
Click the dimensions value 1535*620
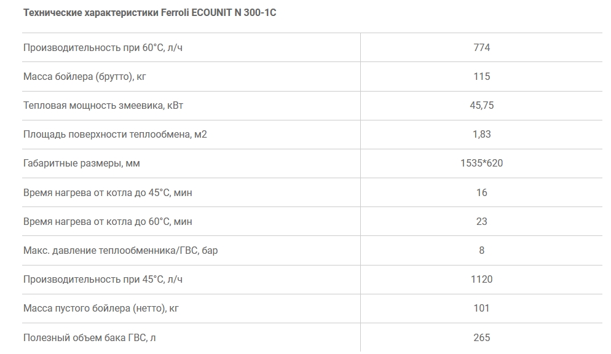click(482, 163)
